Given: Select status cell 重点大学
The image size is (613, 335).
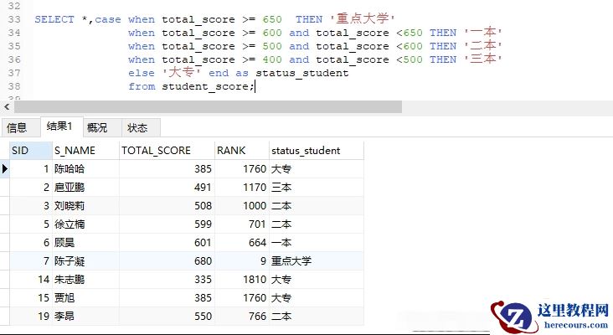Looking at the screenshot, I should click(317, 260).
